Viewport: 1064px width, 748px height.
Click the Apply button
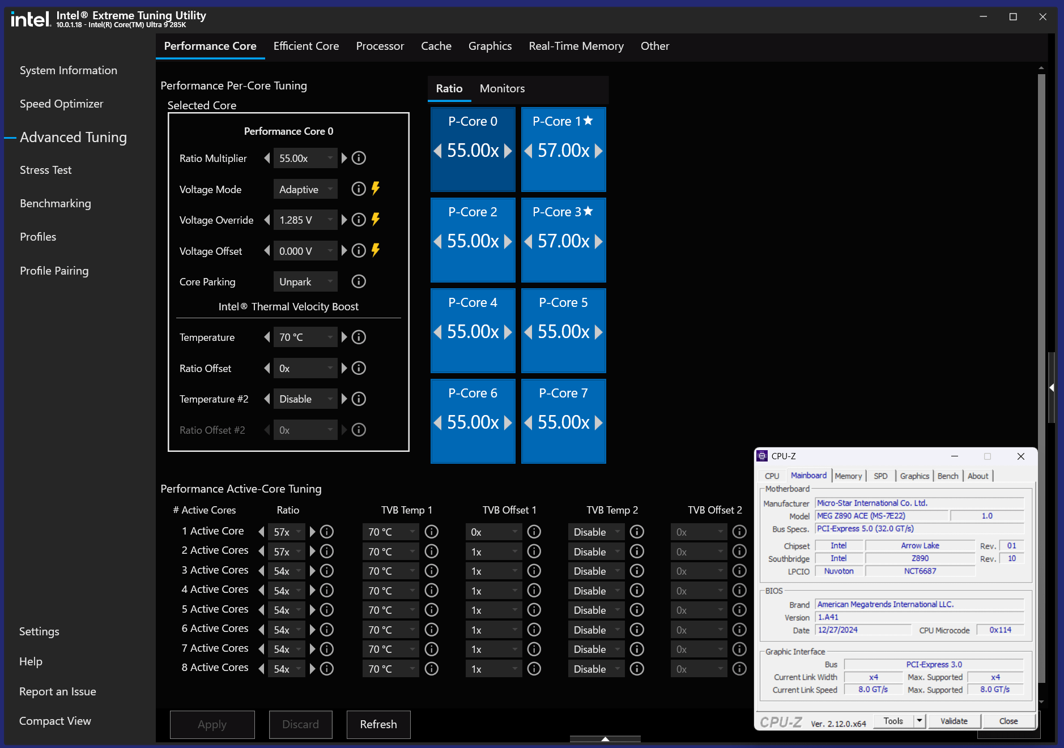coord(212,724)
